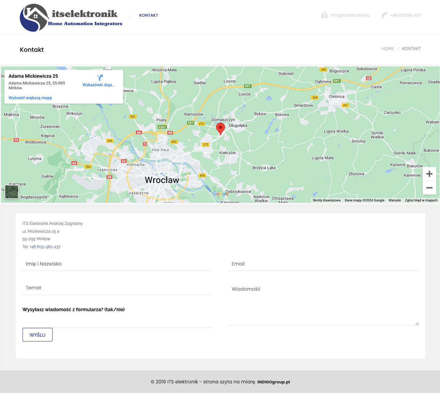440x410 pixels.
Task: Focus the Temat input field
Action: click(117, 288)
